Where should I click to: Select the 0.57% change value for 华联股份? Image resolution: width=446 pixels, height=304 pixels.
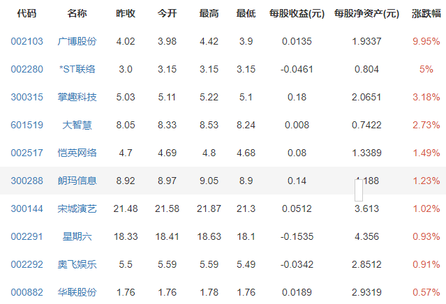click(x=426, y=292)
